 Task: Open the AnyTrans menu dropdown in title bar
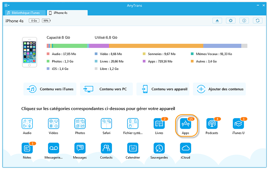coord(7,5)
